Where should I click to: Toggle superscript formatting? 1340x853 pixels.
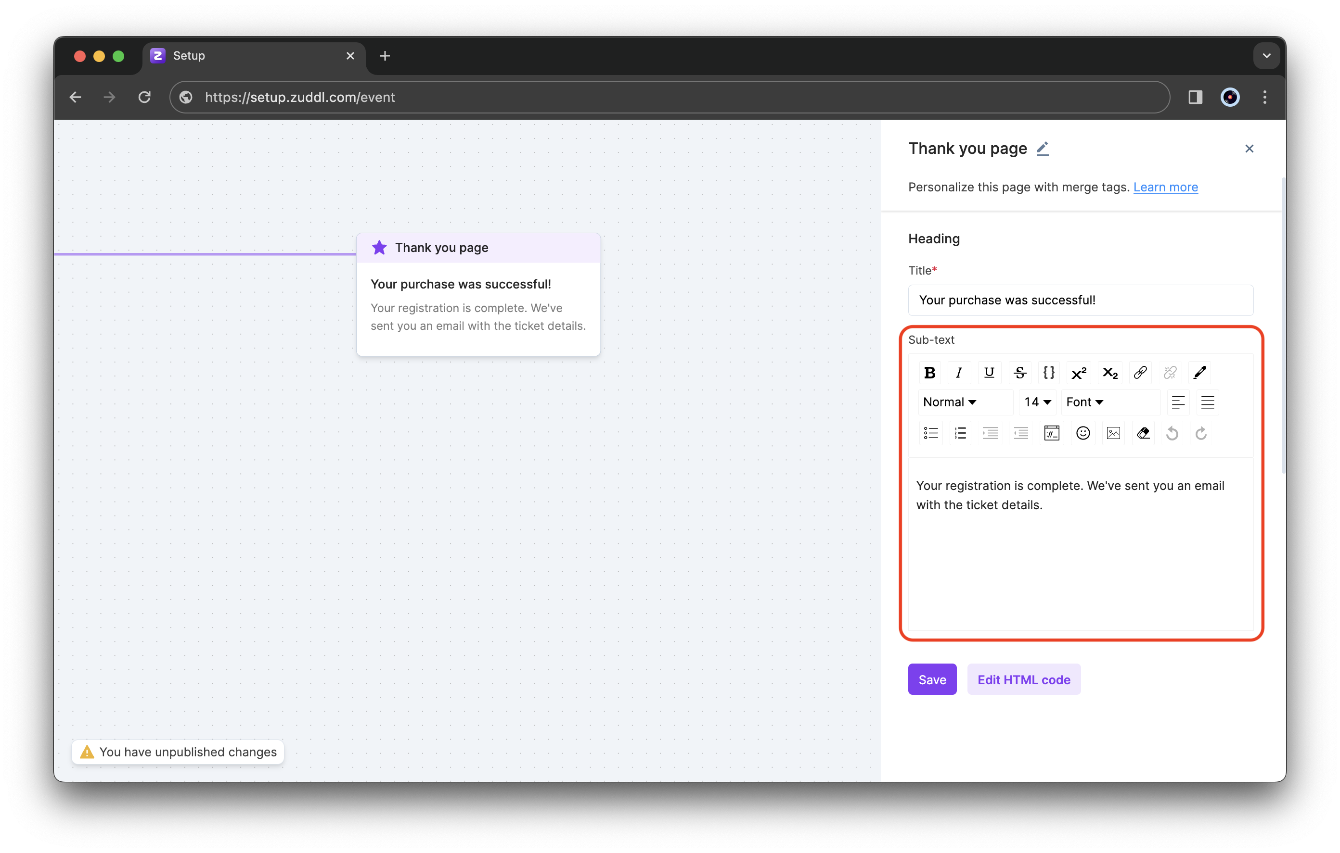tap(1078, 372)
